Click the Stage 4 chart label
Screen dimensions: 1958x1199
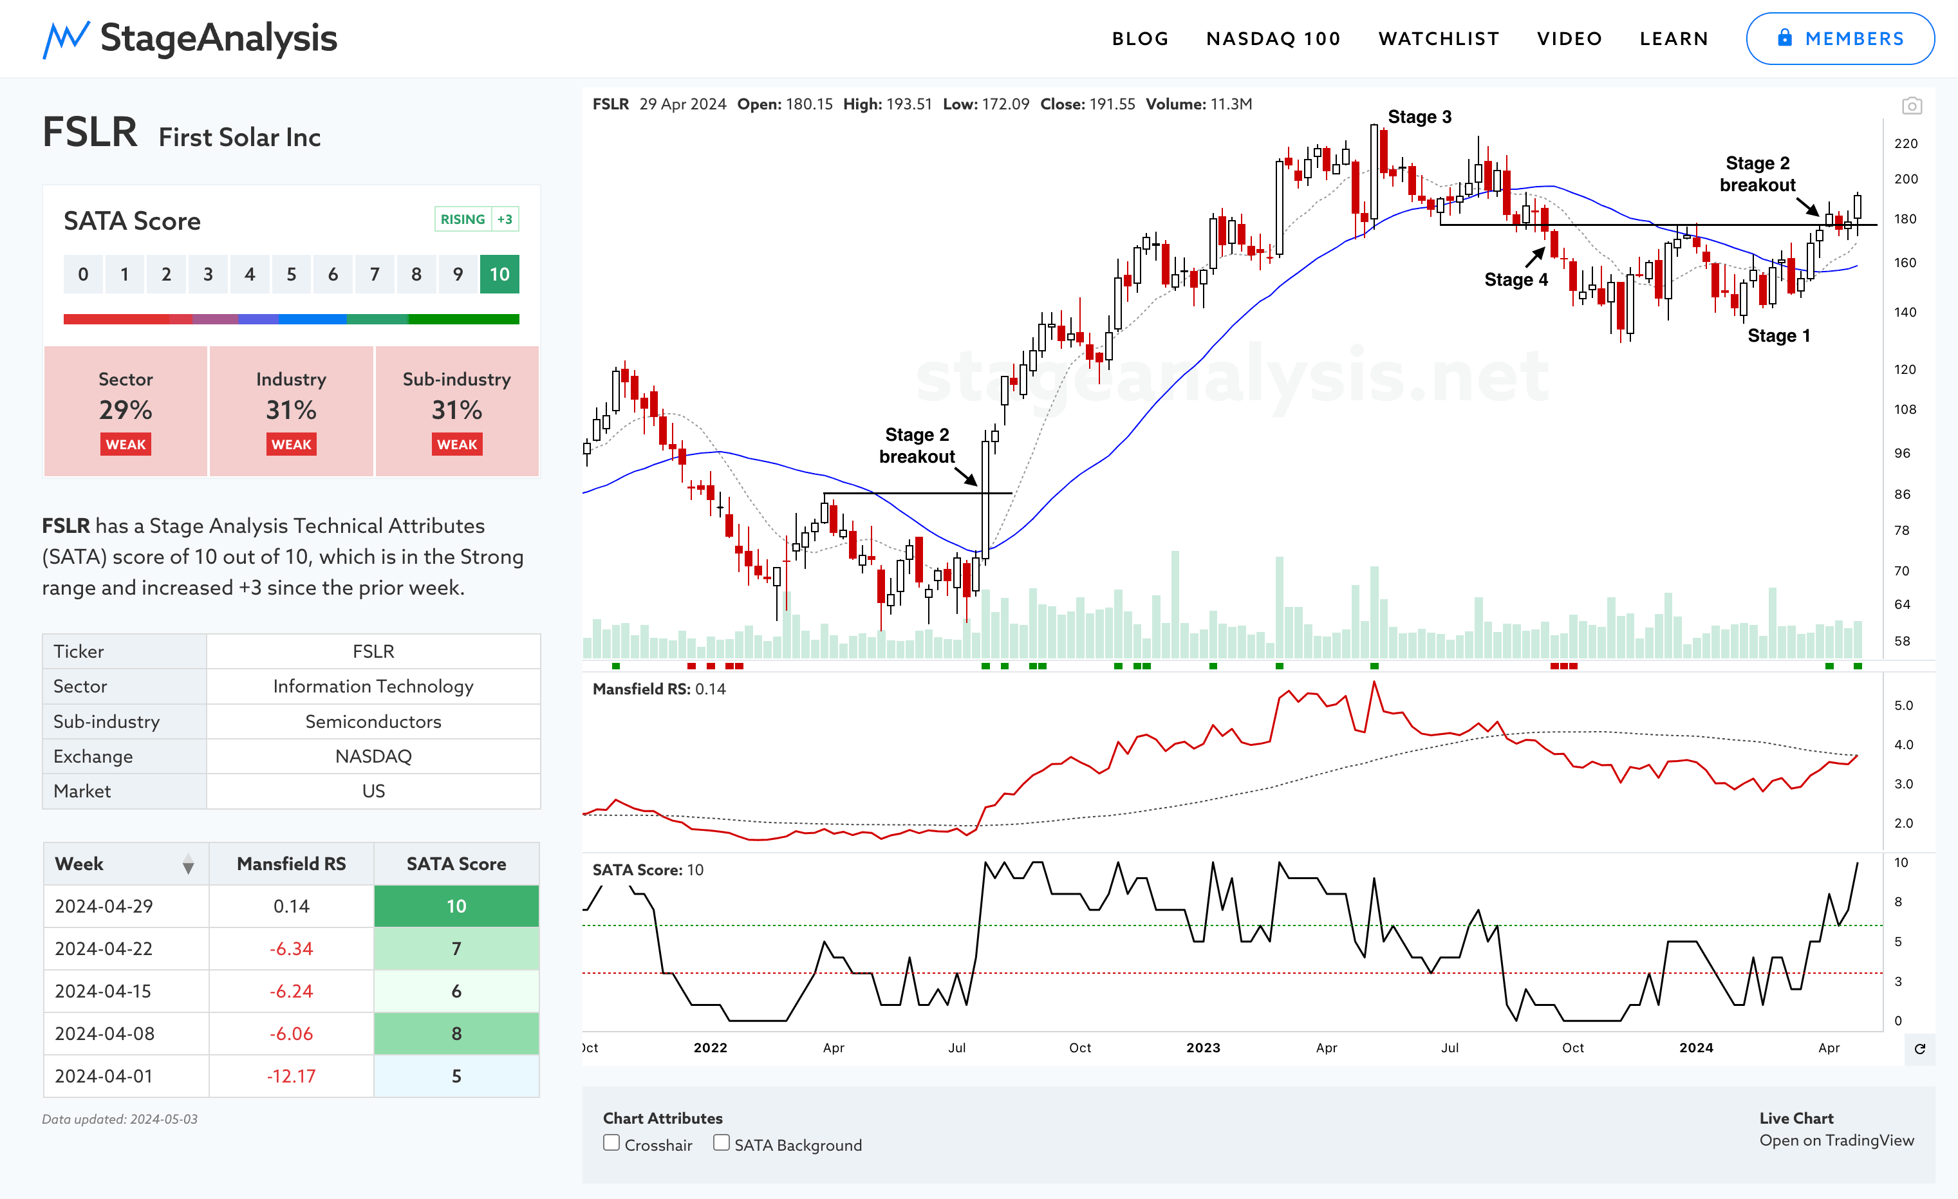click(x=1515, y=280)
